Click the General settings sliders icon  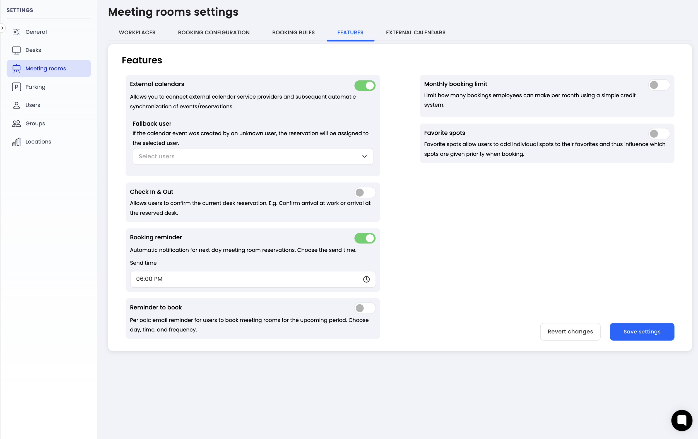[x=16, y=32]
